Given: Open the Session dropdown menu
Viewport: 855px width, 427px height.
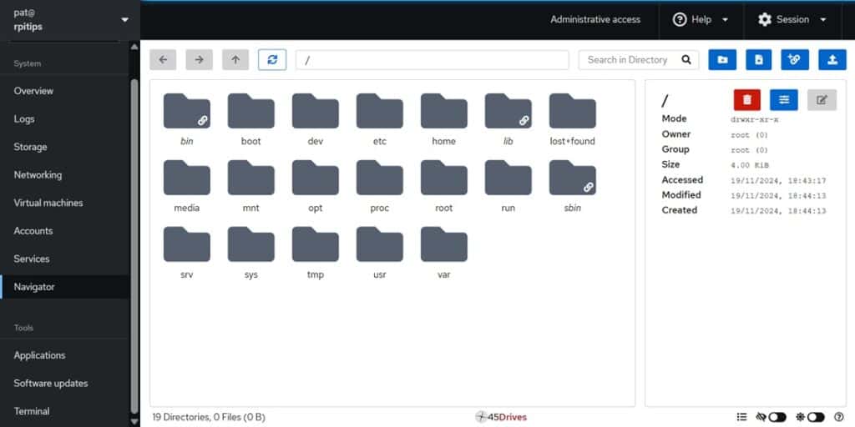Looking at the screenshot, I should [x=792, y=19].
